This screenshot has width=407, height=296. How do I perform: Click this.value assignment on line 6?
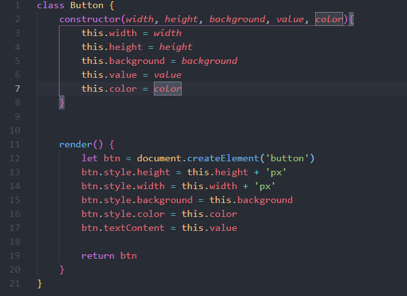click(x=131, y=75)
